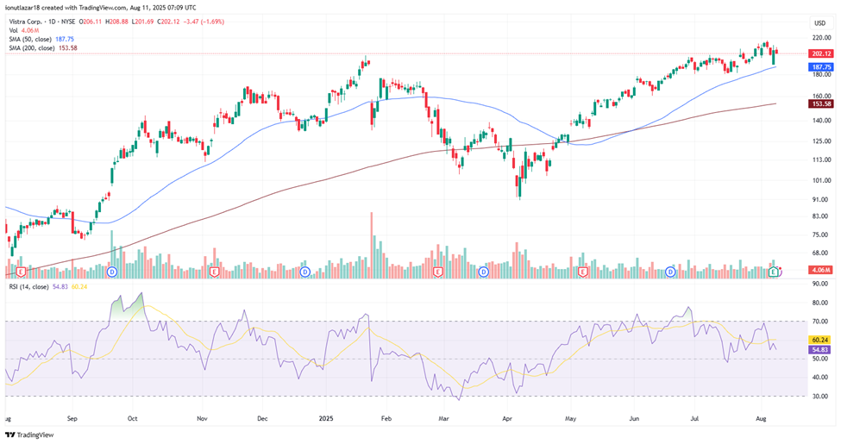
Task: Click the 153.58 SMA 200 price label
Action: (x=821, y=103)
